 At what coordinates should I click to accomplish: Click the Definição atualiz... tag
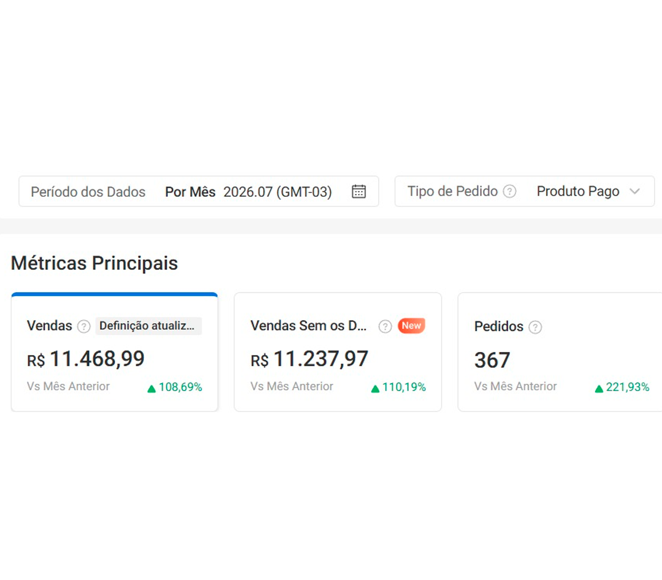(148, 326)
